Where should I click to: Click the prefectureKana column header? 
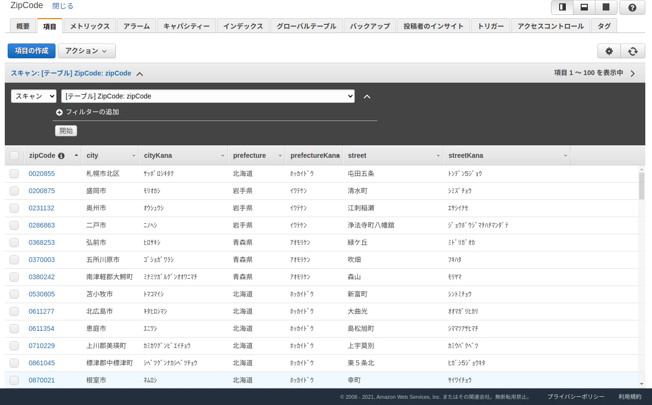pos(314,155)
